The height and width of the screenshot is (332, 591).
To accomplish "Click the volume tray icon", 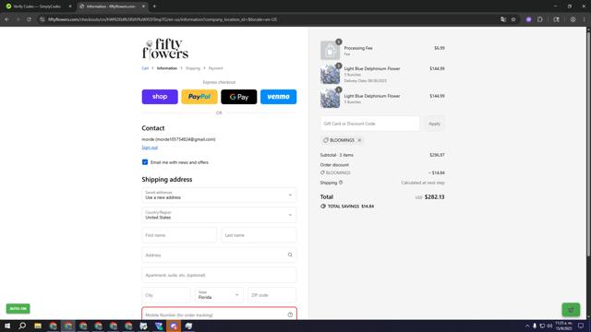I will point(549,326).
